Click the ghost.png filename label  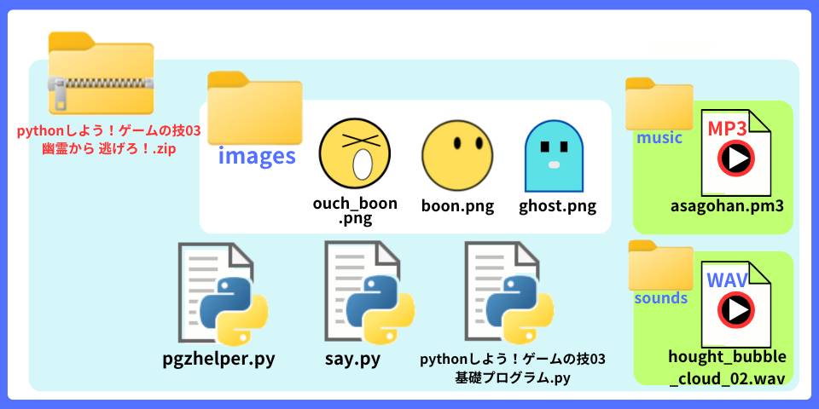[557, 206]
